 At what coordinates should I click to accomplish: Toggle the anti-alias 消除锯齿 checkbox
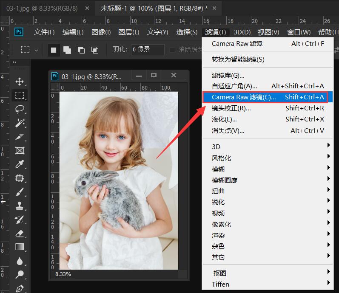tap(172, 50)
